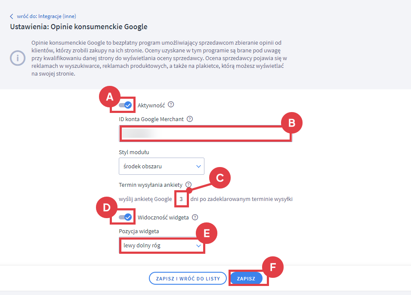411x295 pixels.
Task: Open the help icon beside Aktywność
Action: 171,104
